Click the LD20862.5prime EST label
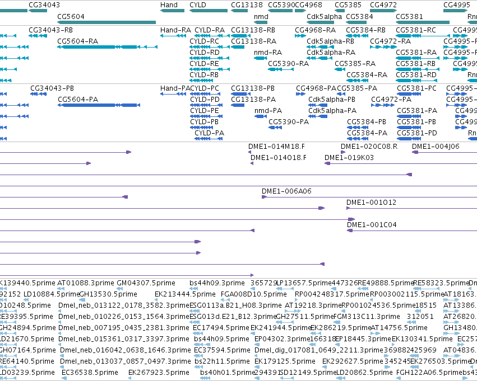 click(364, 373)
